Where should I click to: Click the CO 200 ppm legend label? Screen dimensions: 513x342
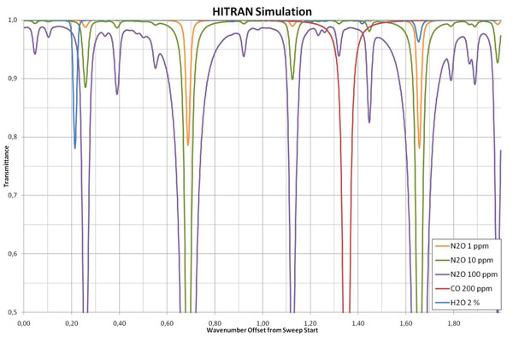[x=473, y=288]
